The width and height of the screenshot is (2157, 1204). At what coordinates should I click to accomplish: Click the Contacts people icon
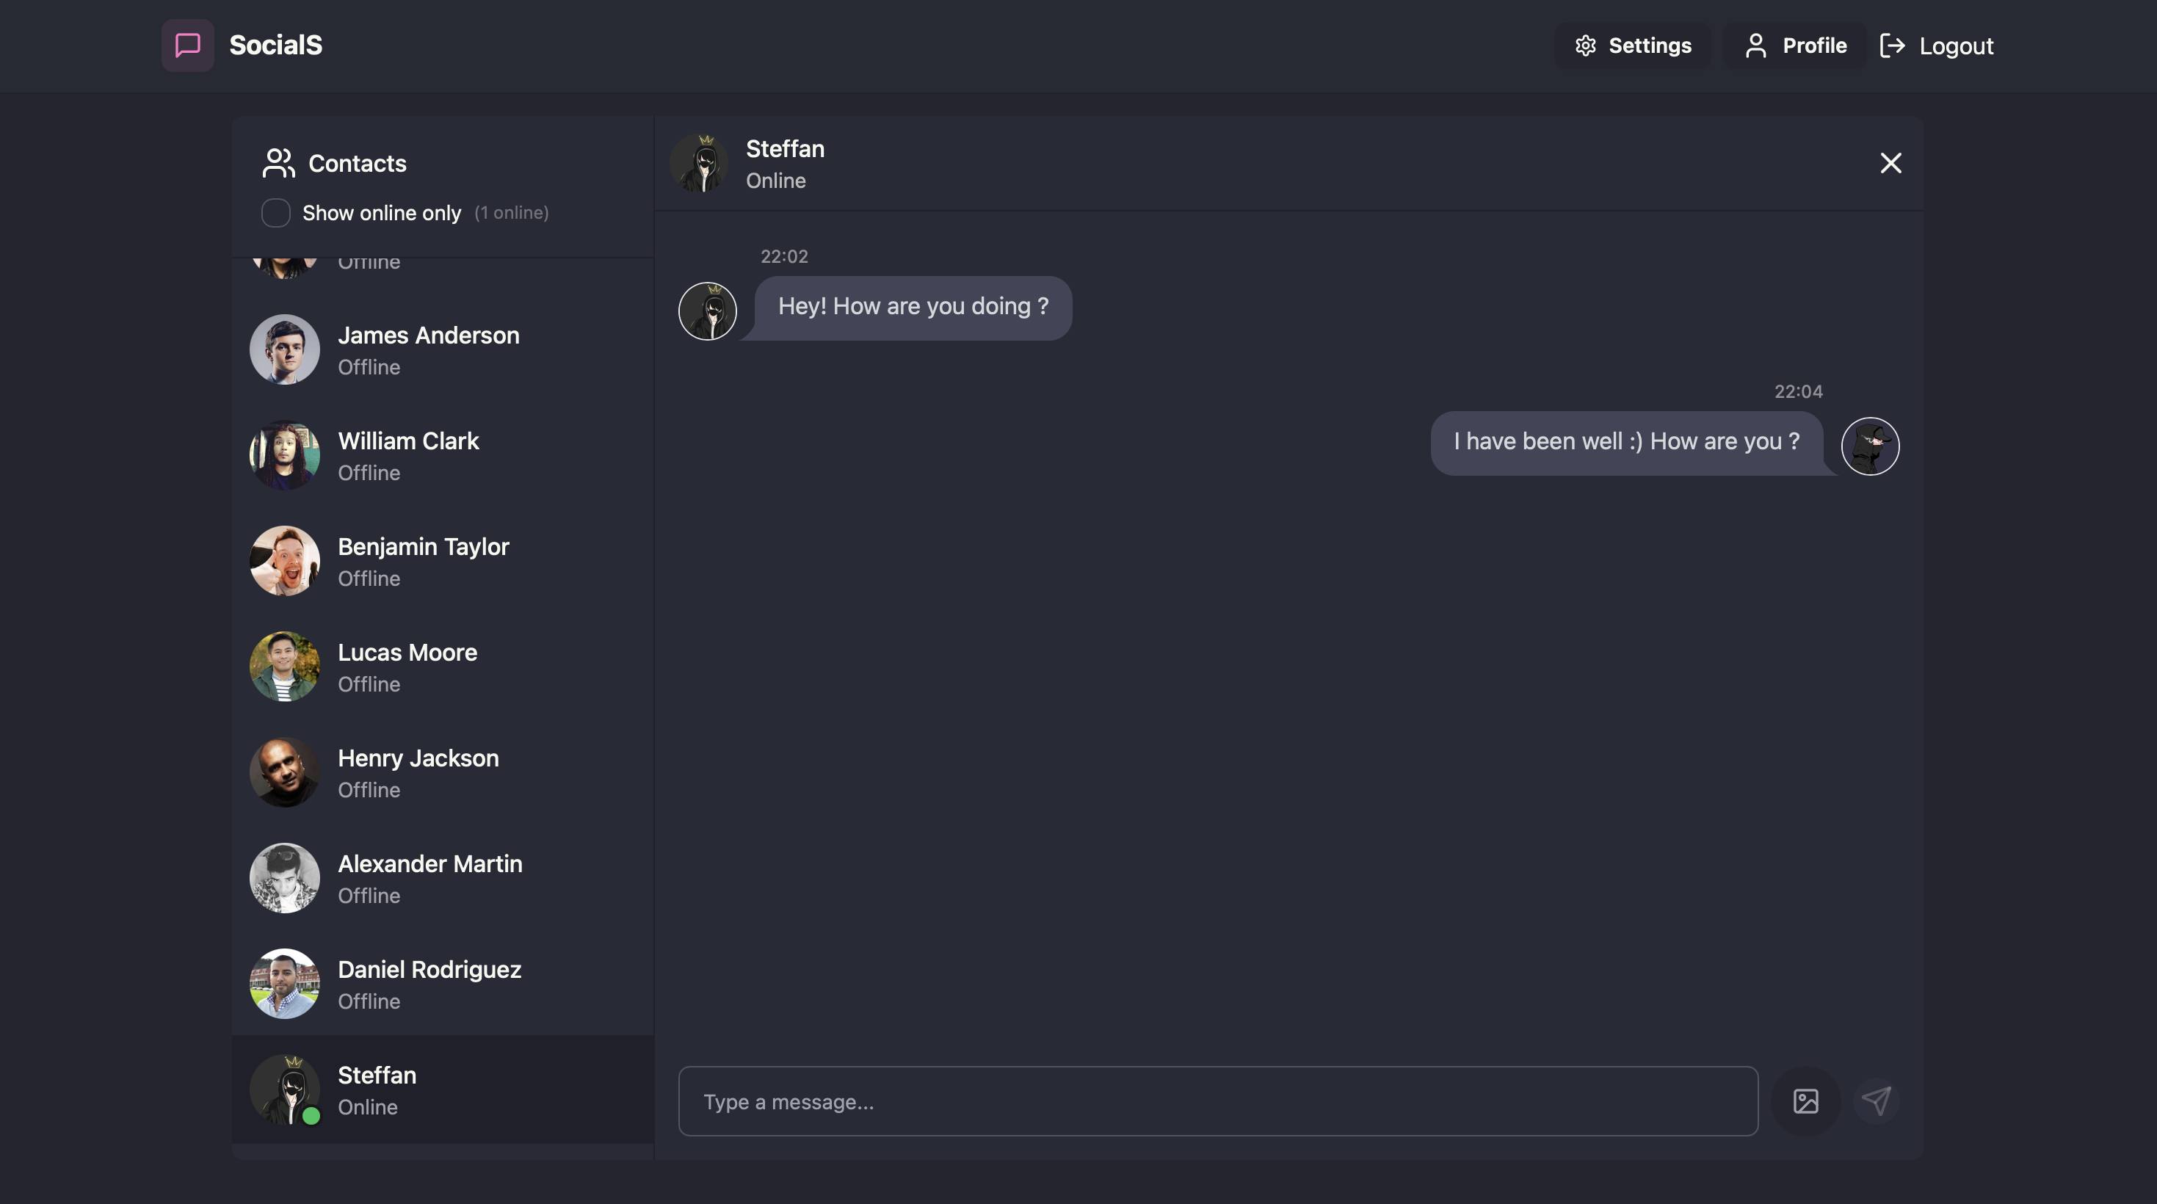(x=279, y=163)
